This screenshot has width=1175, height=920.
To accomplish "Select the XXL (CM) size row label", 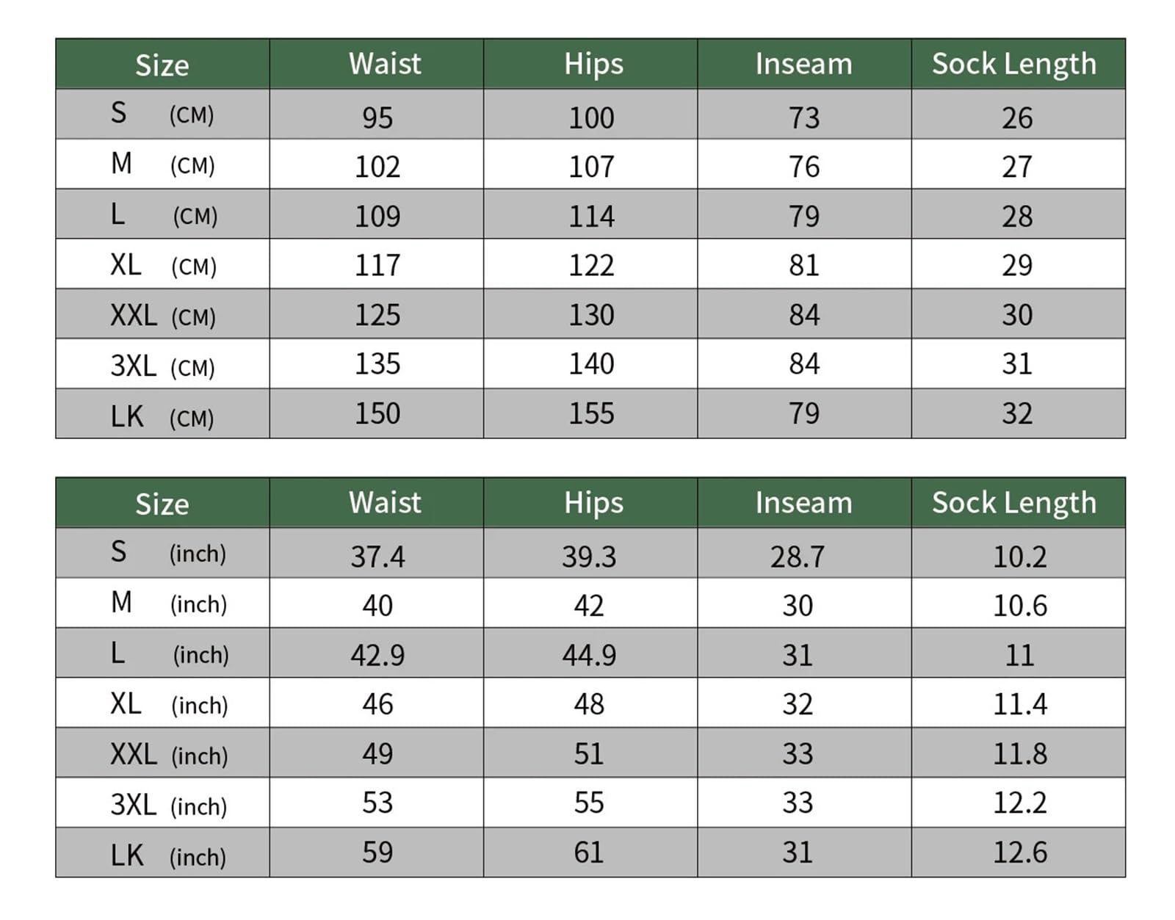I will [163, 316].
